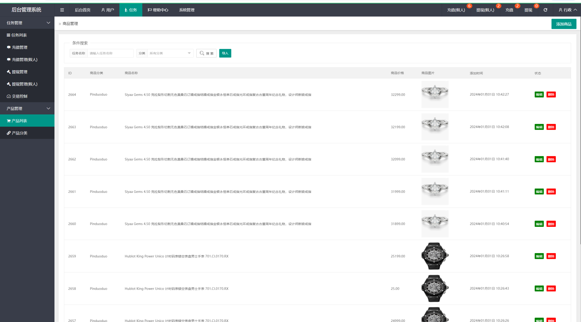Open 任务列表 in the sidebar
The width and height of the screenshot is (581, 322).
click(x=19, y=35)
